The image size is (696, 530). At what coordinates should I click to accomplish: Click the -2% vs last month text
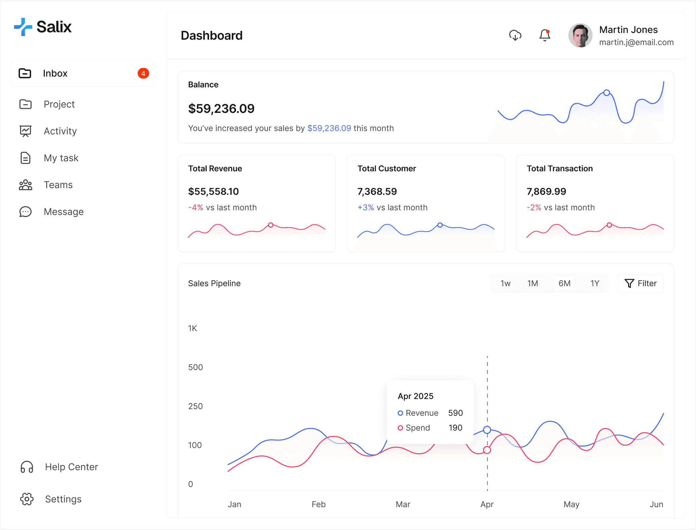click(560, 207)
